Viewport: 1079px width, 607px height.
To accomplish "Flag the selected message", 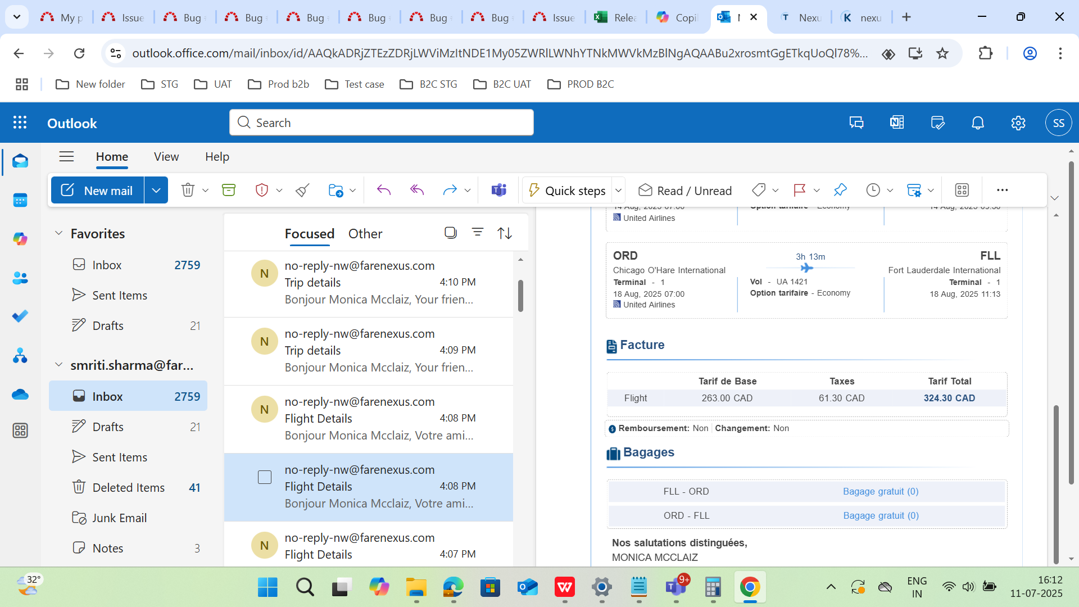I will coord(799,190).
